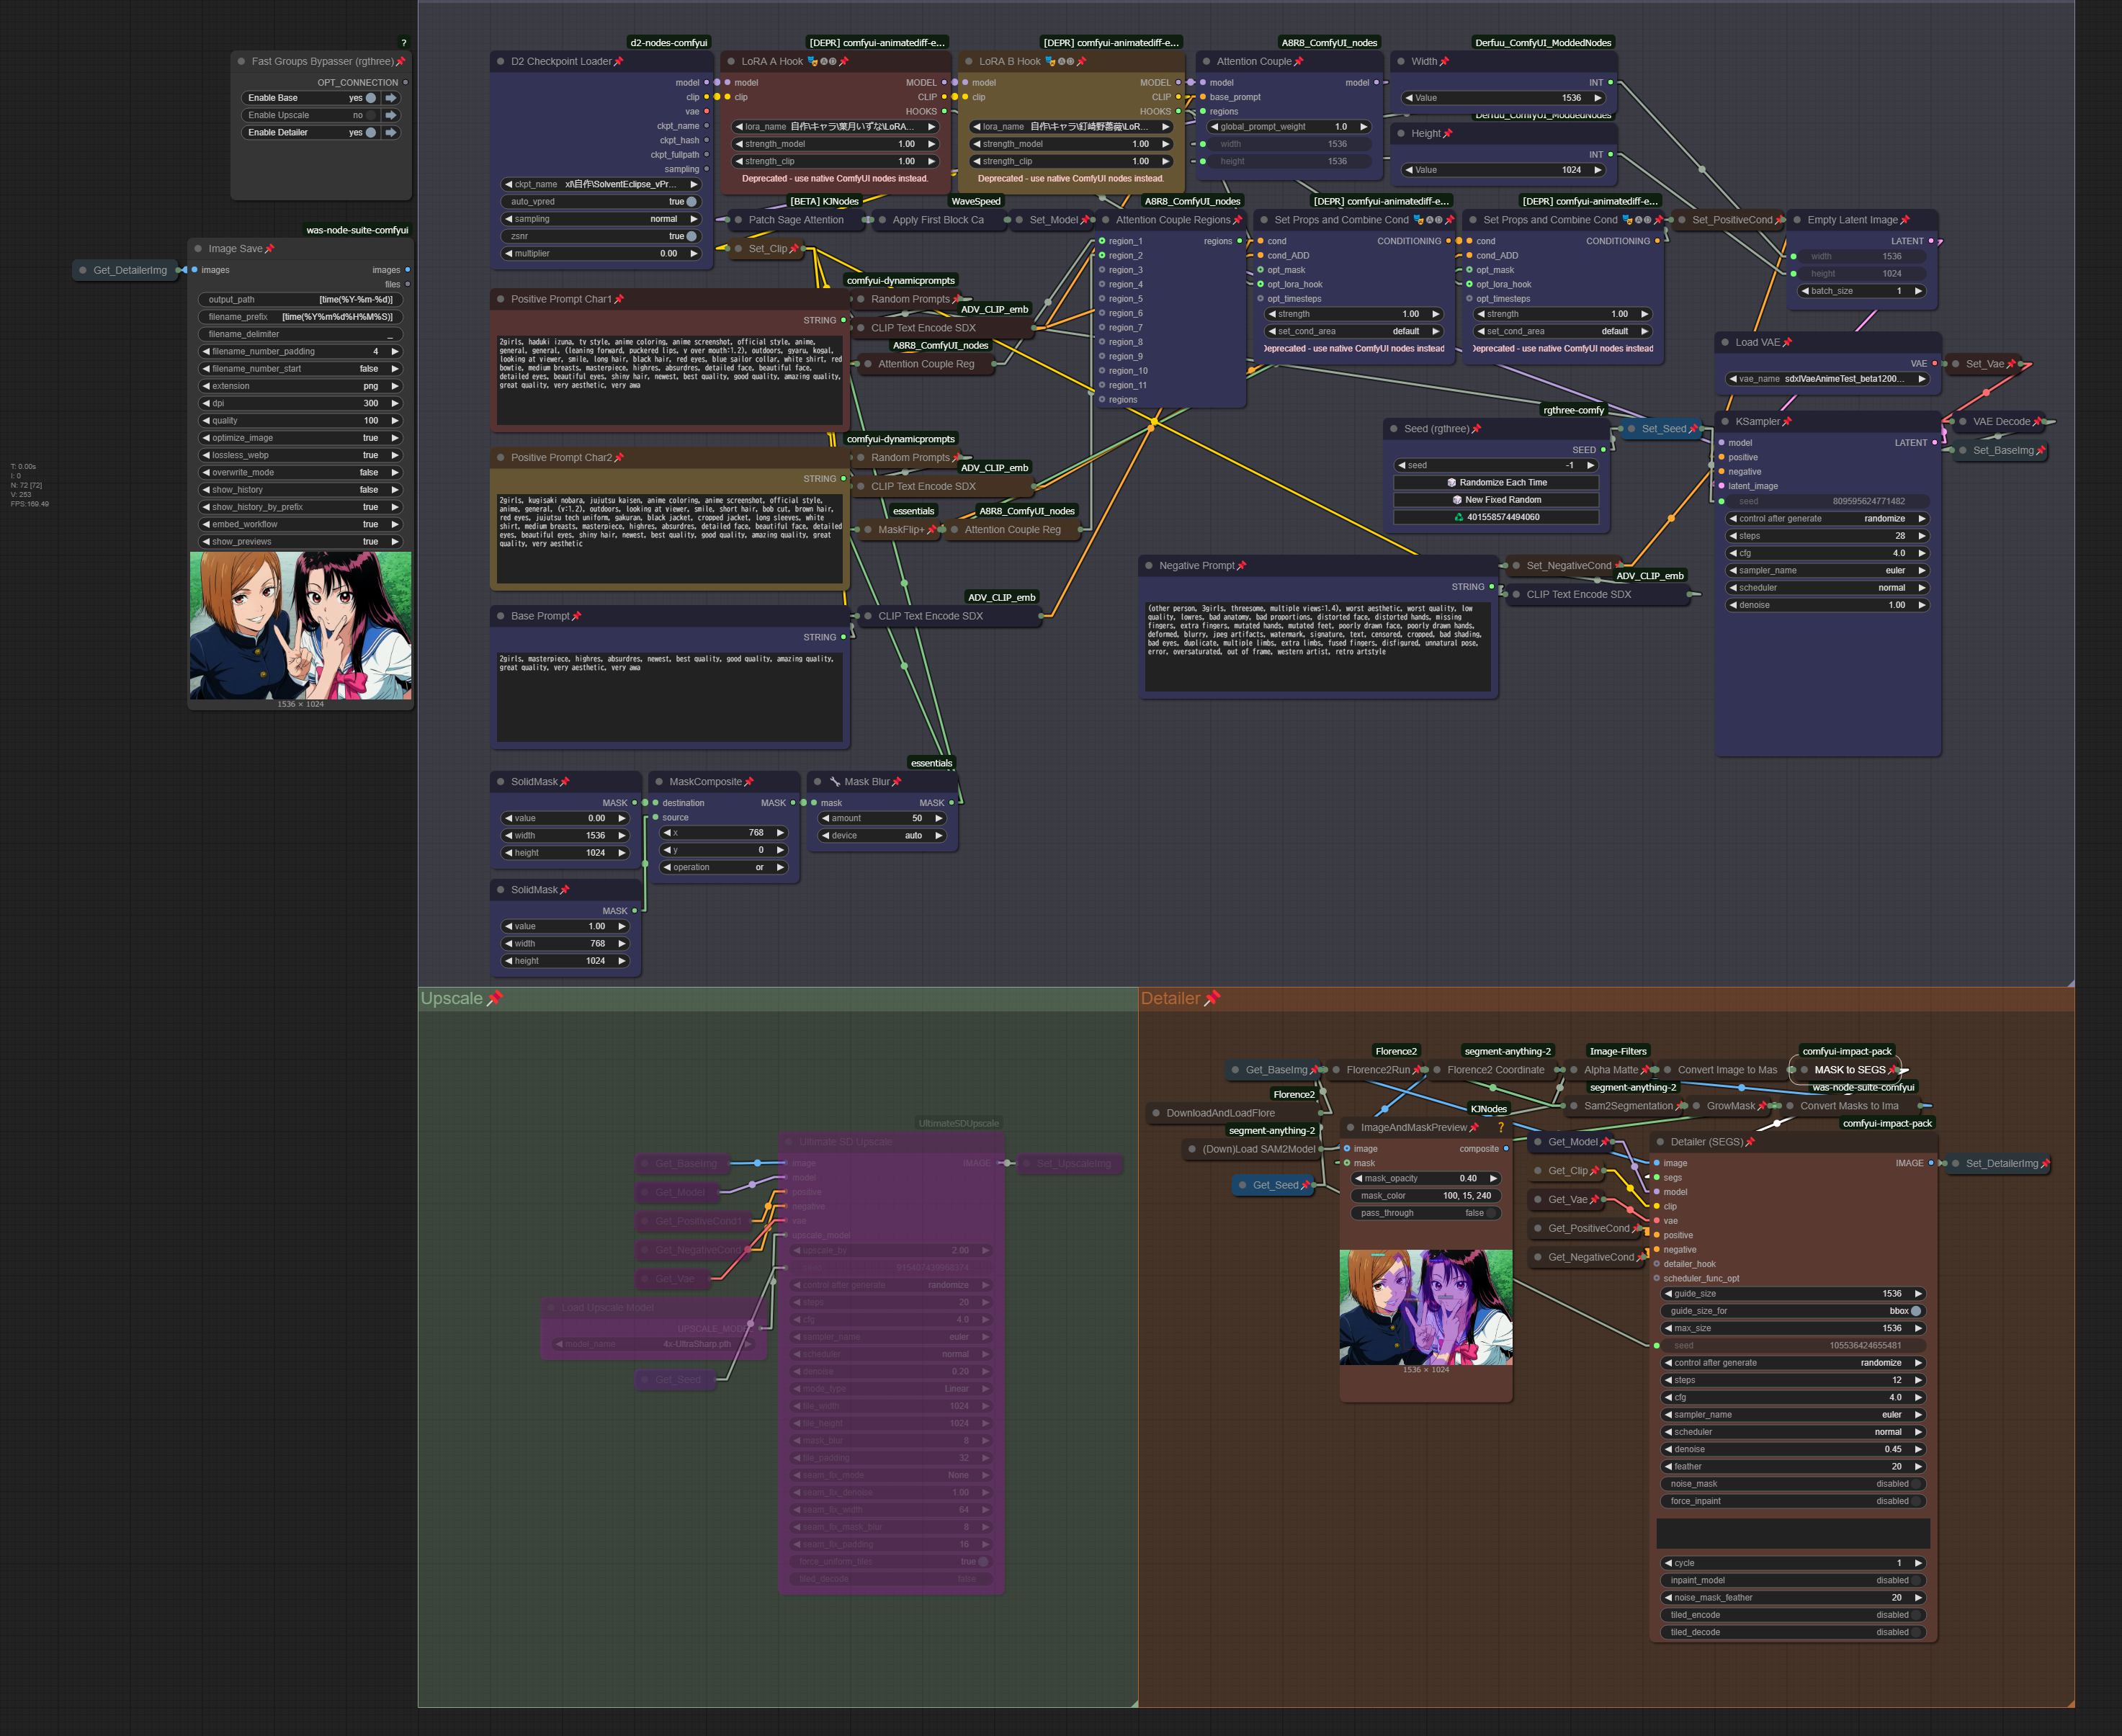Click the pin icon on the KSampler title
This screenshot has width=2122, height=1736.
pyautogui.click(x=1787, y=422)
